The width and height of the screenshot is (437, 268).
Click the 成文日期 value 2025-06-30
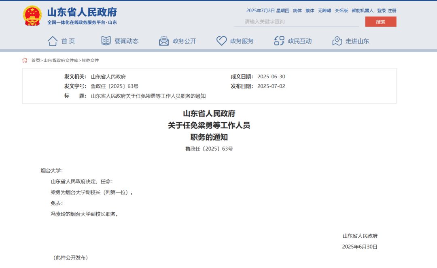coord(271,76)
